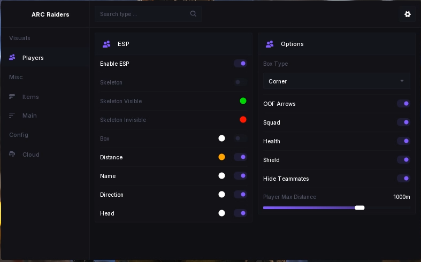This screenshot has width=421, height=262.
Task: Click the Player Max Distance slider handle
Action: point(359,207)
